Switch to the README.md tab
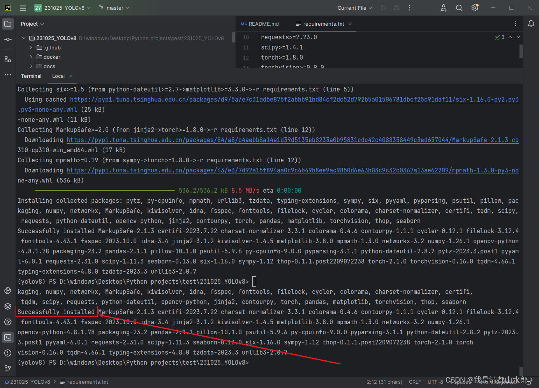The image size is (539, 388). click(260, 24)
